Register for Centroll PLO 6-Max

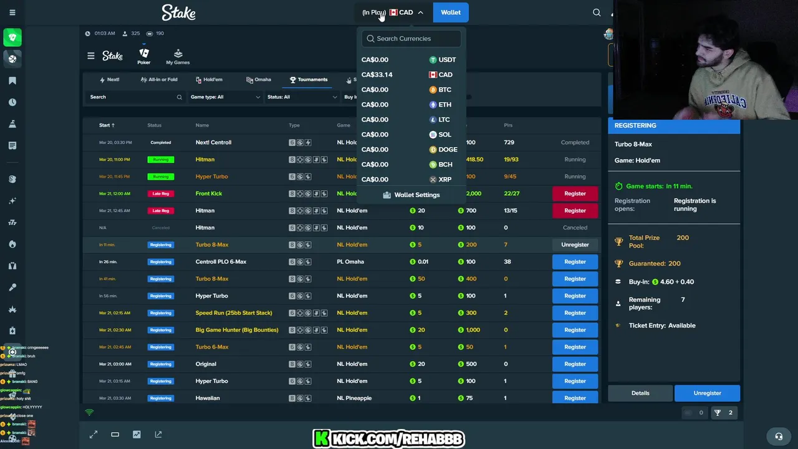pos(575,262)
